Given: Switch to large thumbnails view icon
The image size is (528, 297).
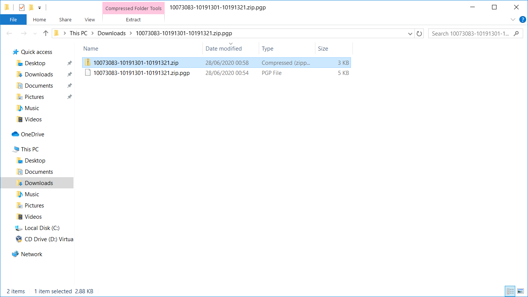Looking at the screenshot, I should coord(520,291).
